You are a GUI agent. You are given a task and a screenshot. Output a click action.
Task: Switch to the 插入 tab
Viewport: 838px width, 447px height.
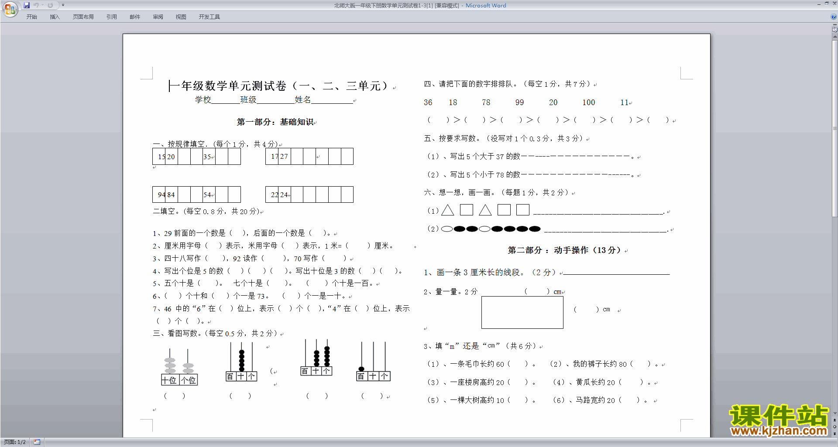click(55, 17)
